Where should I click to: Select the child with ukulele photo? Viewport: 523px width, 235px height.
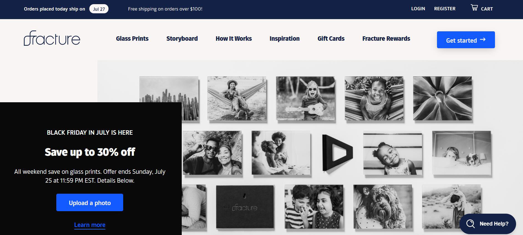(x=305, y=98)
